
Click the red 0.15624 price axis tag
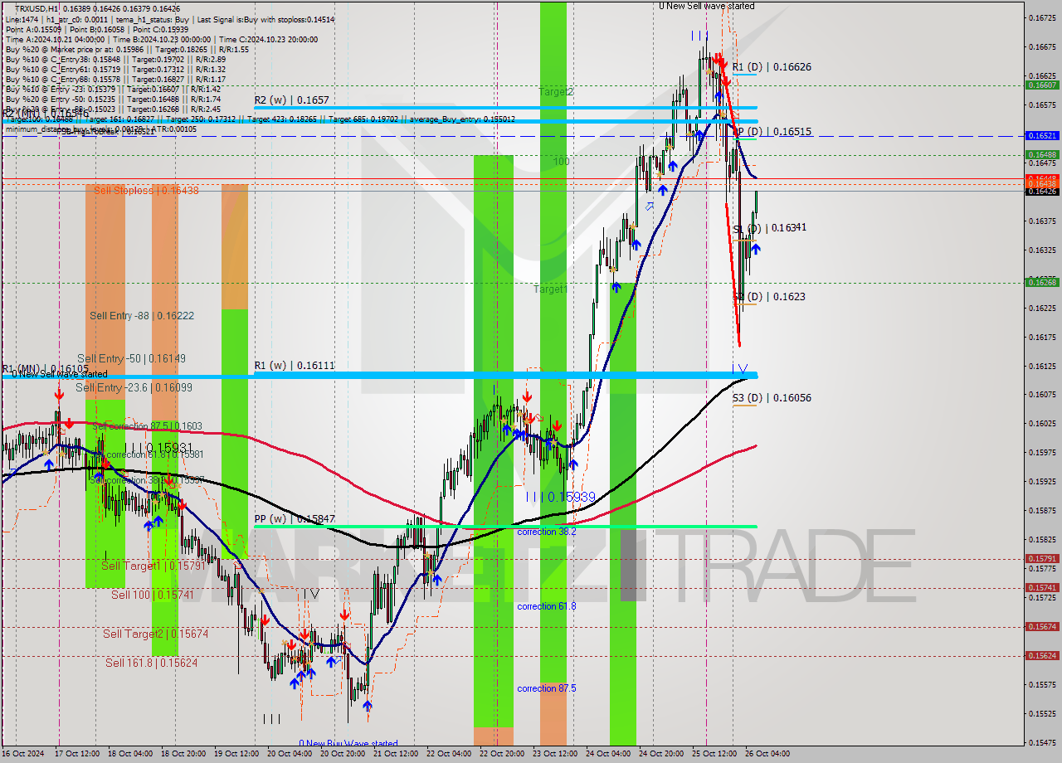[1042, 655]
